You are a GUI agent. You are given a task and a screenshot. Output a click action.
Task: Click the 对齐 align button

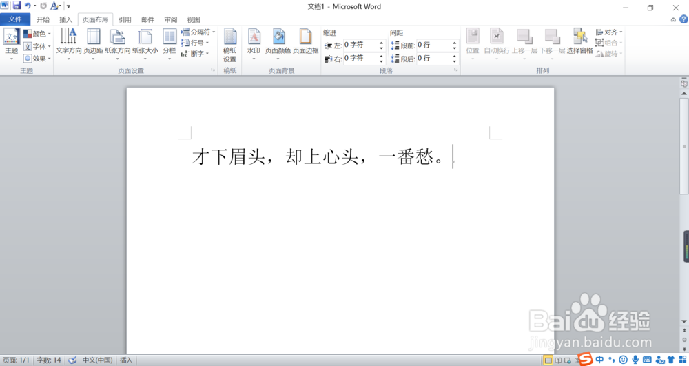coord(609,32)
